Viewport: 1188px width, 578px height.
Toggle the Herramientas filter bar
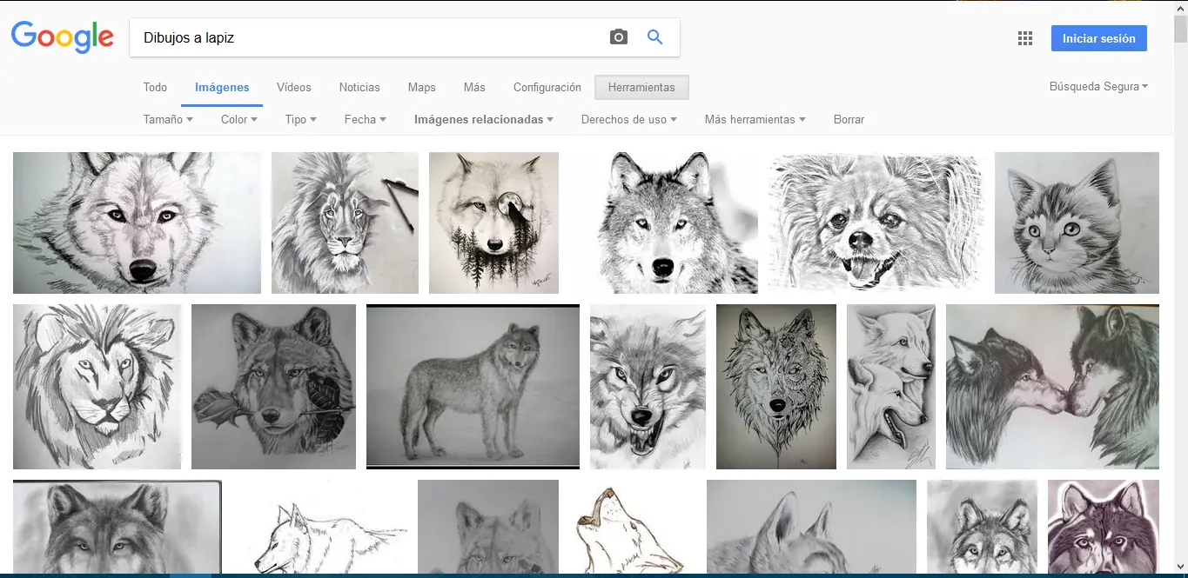[641, 87]
